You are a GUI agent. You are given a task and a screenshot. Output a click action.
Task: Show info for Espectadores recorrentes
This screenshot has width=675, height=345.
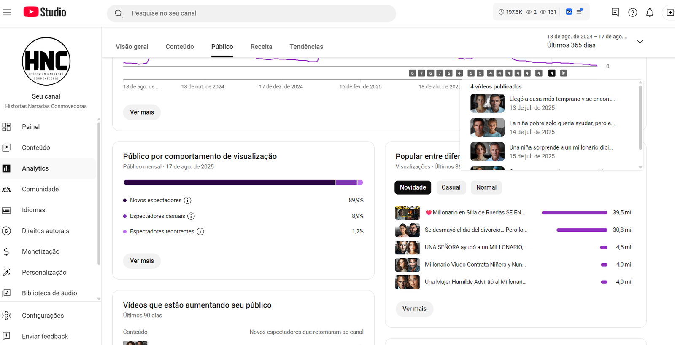(x=200, y=232)
